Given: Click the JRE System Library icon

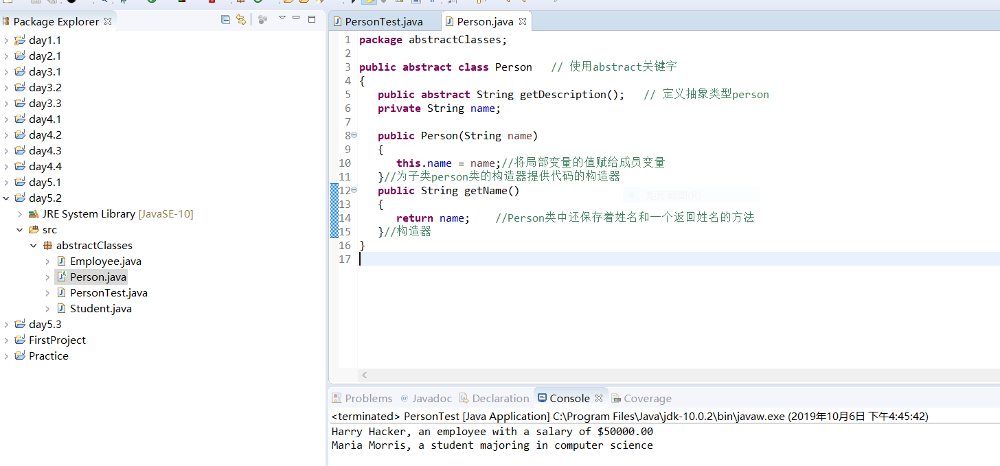Looking at the screenshot, I should click(x=34, y=214).
